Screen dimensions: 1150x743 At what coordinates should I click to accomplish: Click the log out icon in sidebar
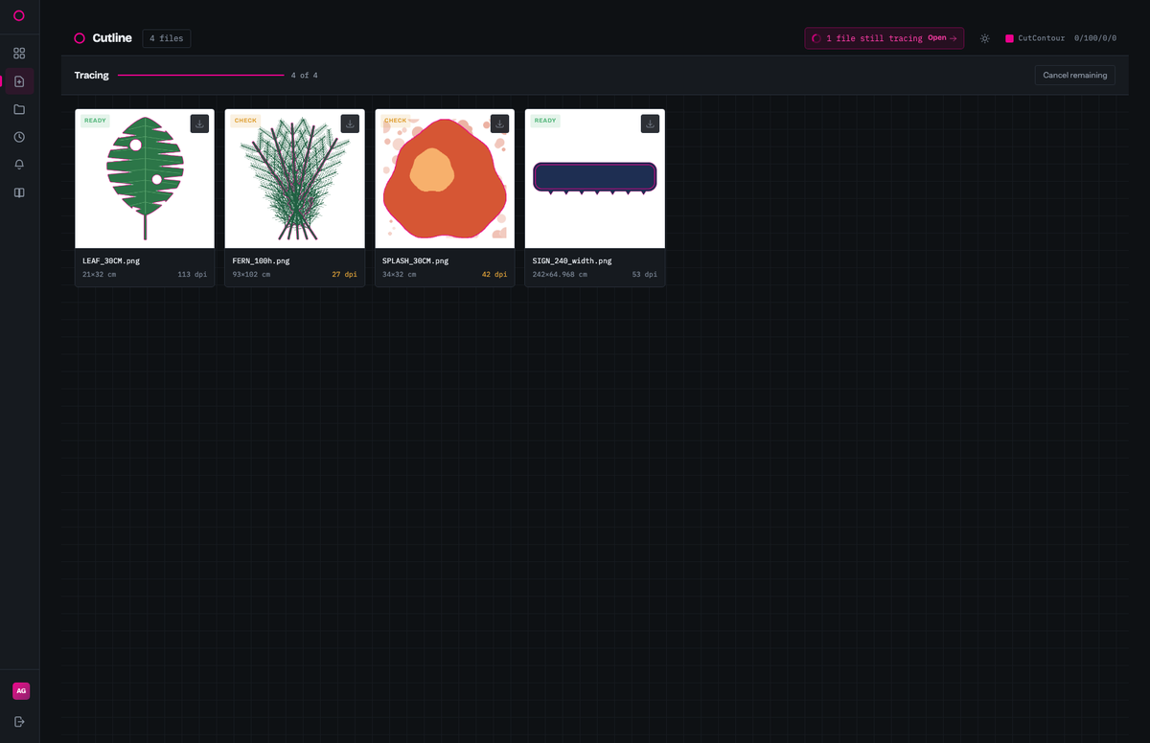pos(19,721)
